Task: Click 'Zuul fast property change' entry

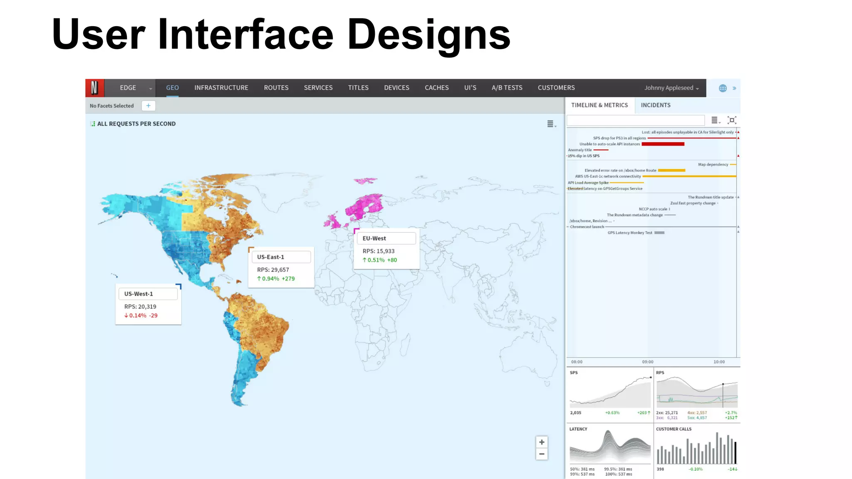Action: pos(693,203)
